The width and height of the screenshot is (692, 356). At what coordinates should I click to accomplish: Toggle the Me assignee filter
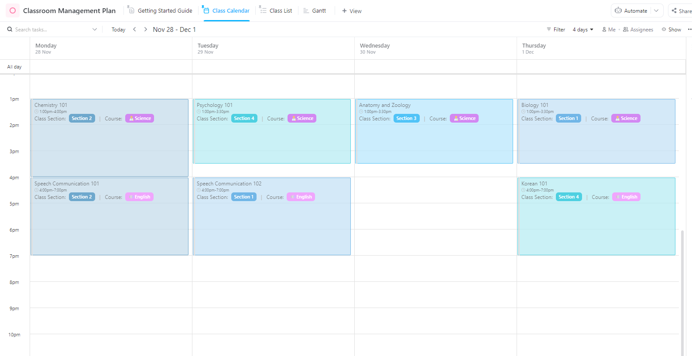[x=609, y=29]
